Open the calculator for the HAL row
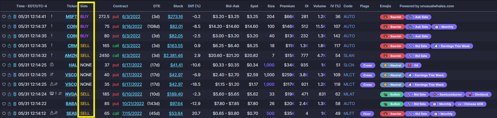Viewport: 497px width, 118px height. [x=15, y=65]
